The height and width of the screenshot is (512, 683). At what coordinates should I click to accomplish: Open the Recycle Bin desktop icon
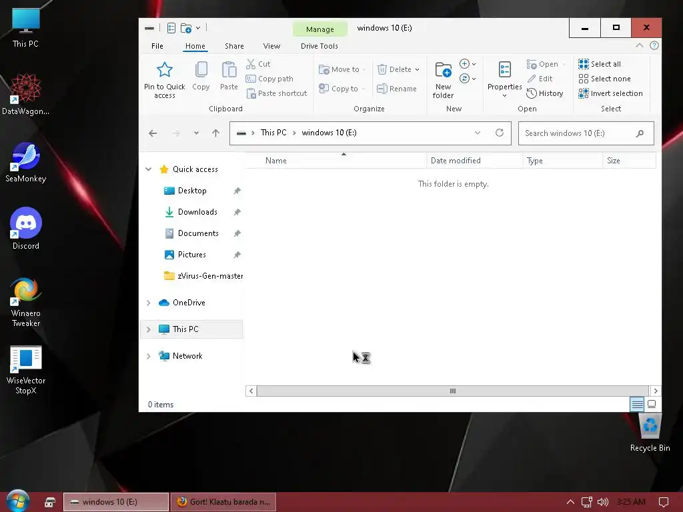click(x=650, y=432)
